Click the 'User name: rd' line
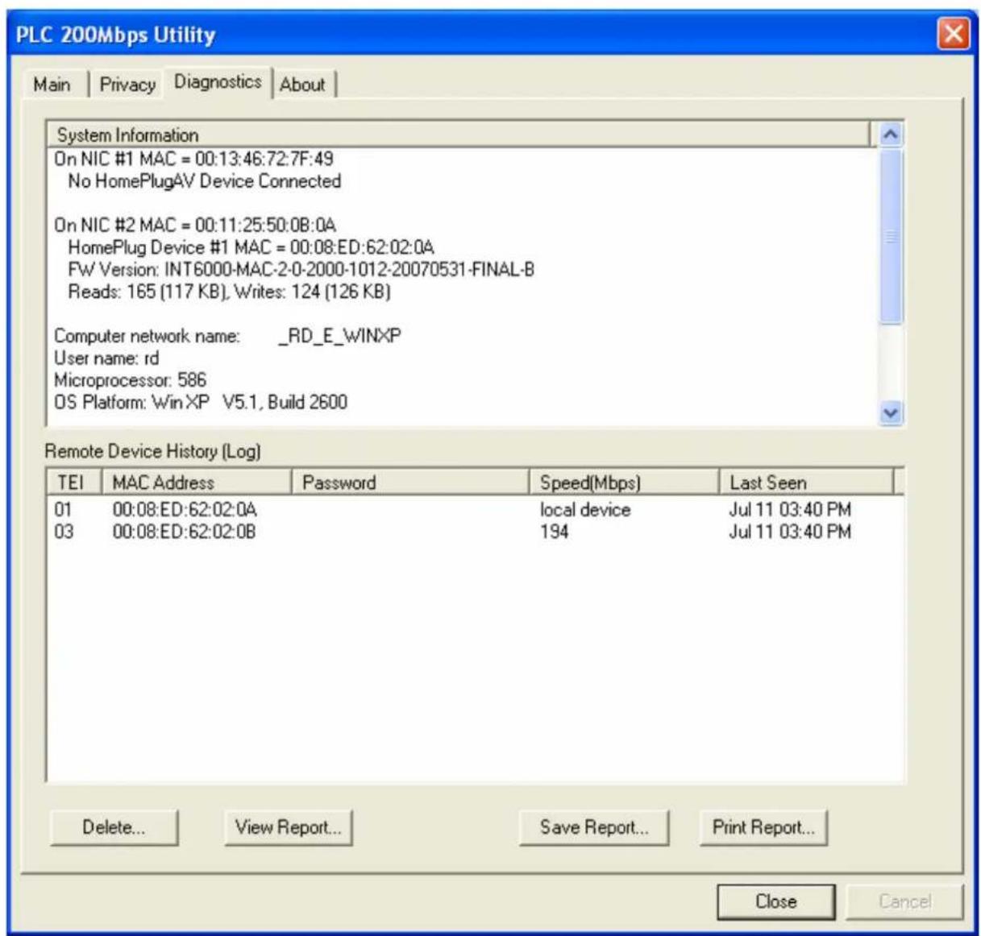 [x=106, y=358]
